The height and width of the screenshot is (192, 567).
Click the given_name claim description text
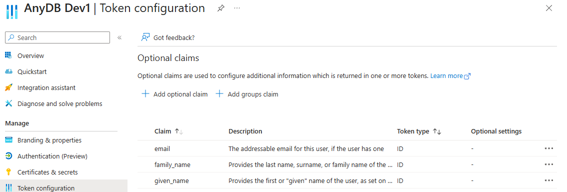pos(310,180)
